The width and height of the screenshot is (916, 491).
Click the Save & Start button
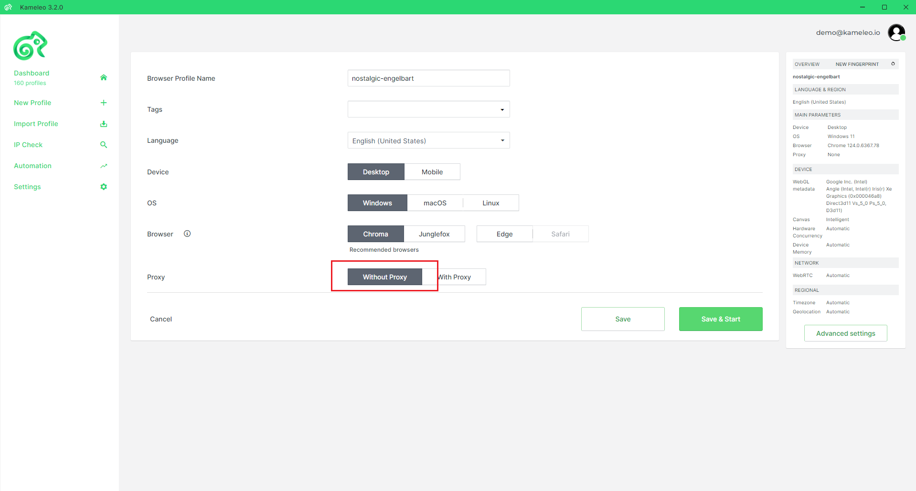coord(721,319)
